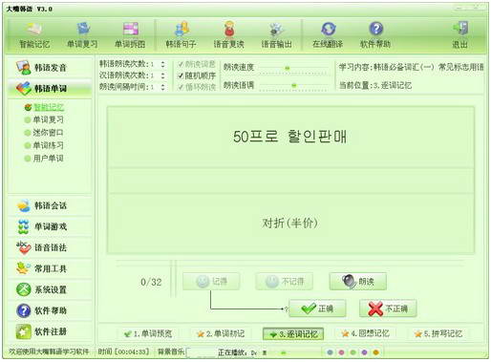Click the translation text 对折(半价)
Image resolution: width=491 pixels, height=362 pixels.
(x=289, y=223)
